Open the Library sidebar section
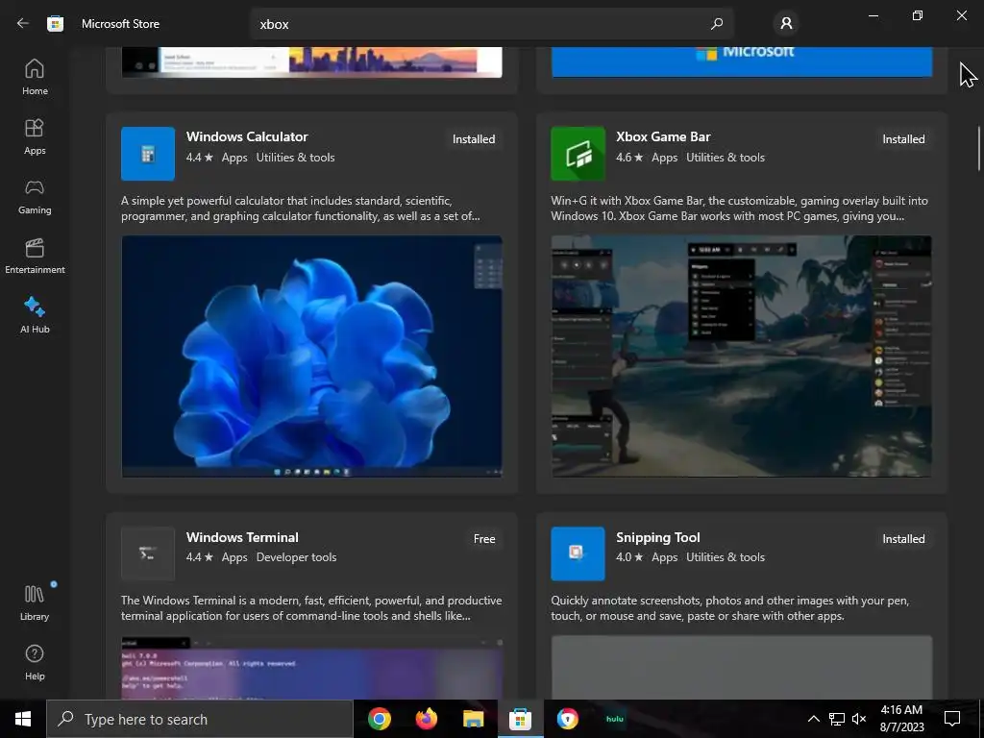This screenshot has height=738, width=984. pos(35,603)
